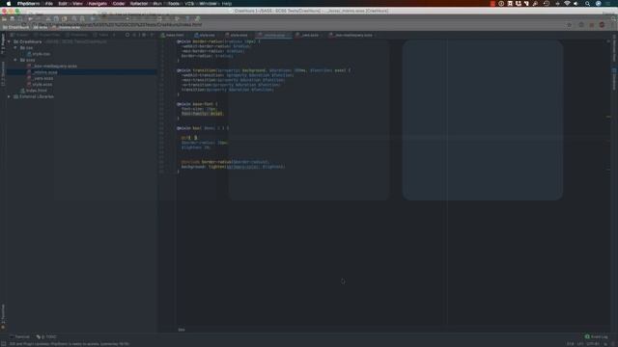
Task: Toggle the Structure tool window stripe button
Action: point(3,73)
